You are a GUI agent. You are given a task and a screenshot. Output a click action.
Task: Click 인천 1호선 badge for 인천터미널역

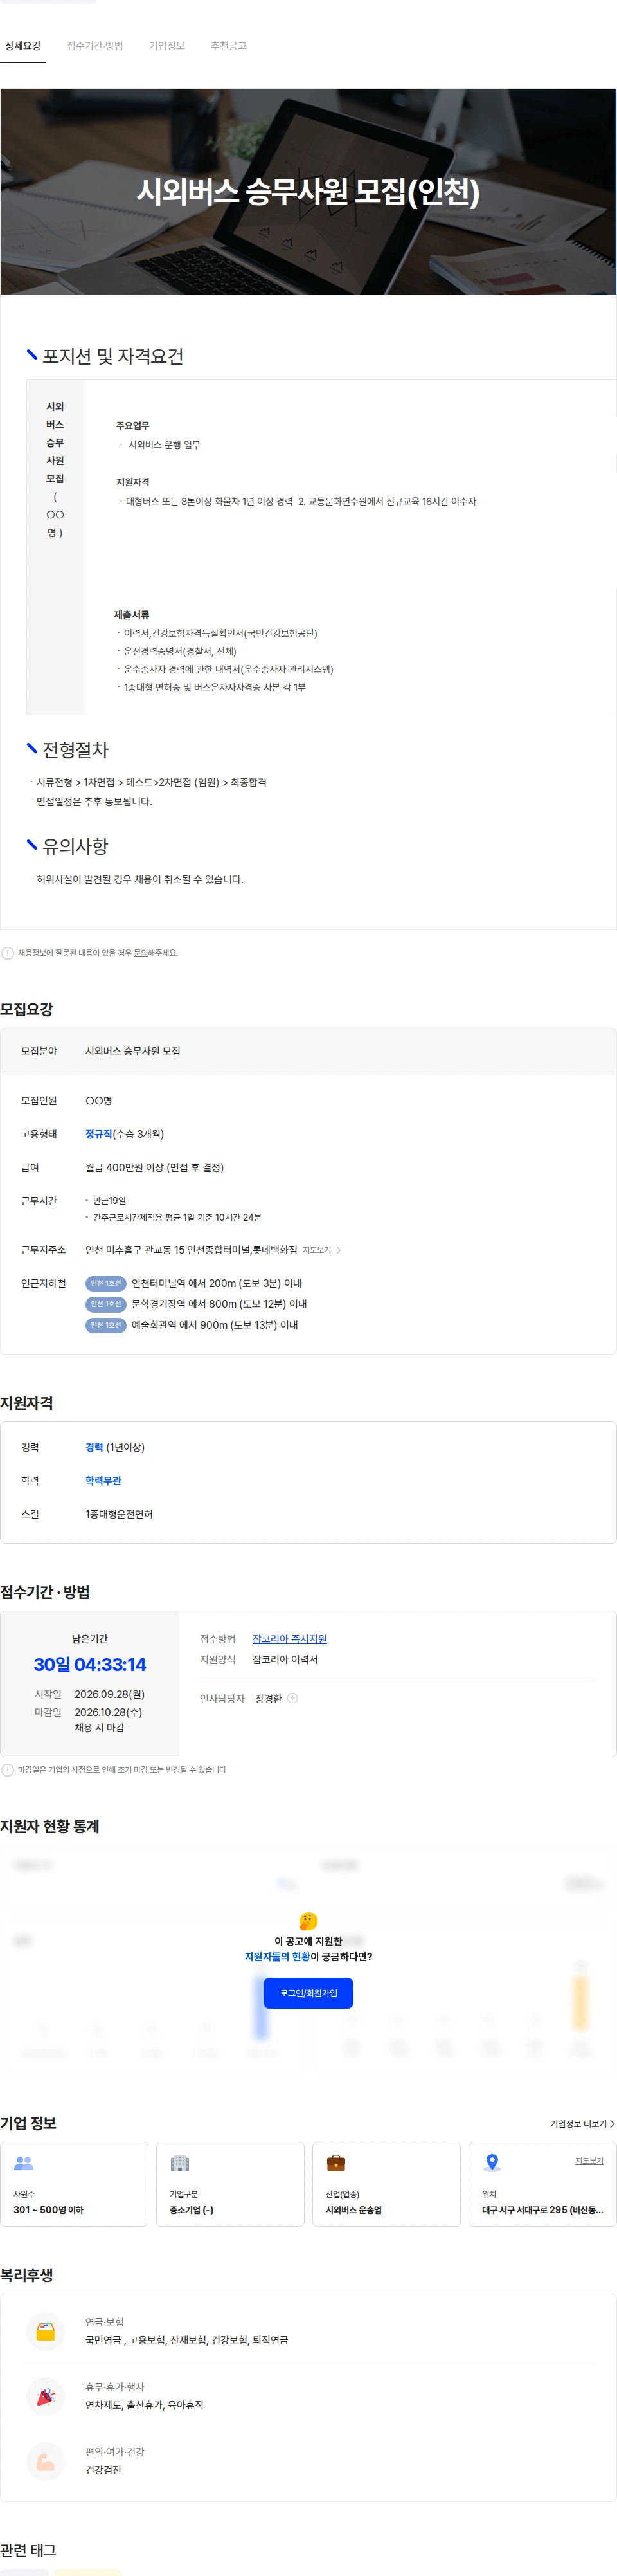pyautogui.click(x=105, y=1283)
